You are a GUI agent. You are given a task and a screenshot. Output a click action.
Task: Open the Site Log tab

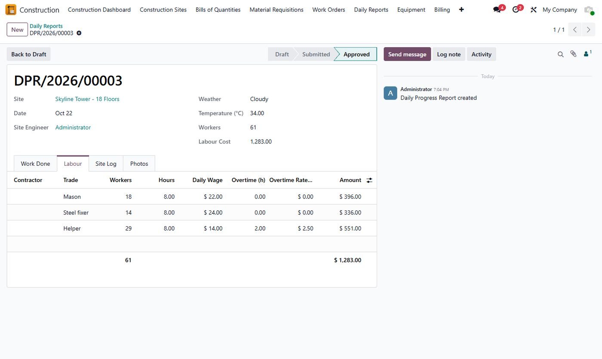pos(106,164)
